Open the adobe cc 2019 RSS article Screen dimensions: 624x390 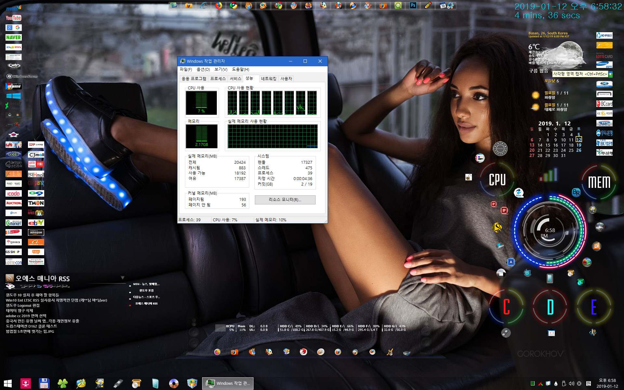coord(26,316)
